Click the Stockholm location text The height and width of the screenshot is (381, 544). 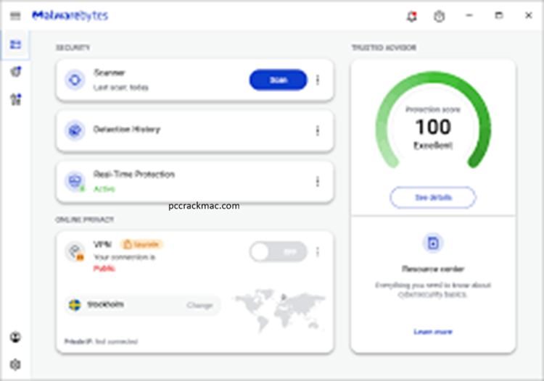click(x=105, y=304)
